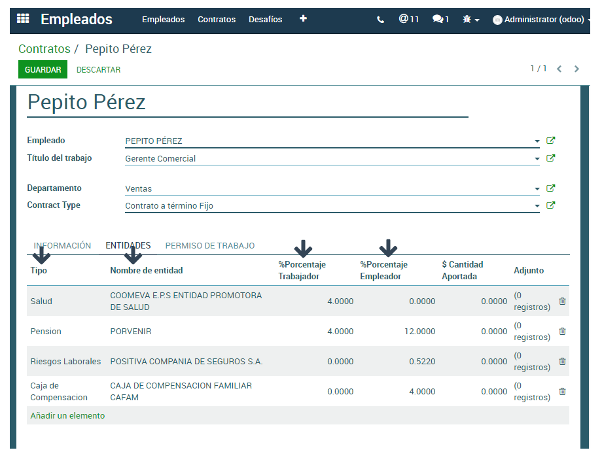Go to next contract record
This screenshot has width=602, height=465.
click(576, 69)
